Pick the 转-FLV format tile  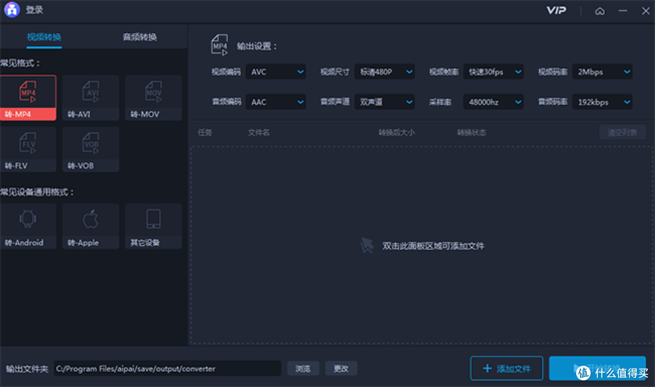coord(28,149)
